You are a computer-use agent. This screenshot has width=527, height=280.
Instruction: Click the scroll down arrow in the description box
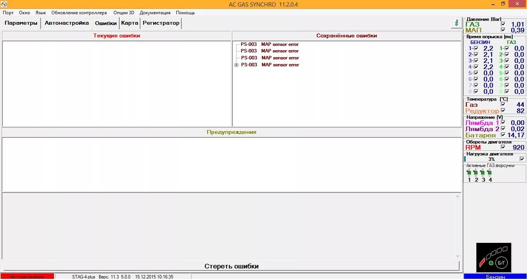(458, 256)
